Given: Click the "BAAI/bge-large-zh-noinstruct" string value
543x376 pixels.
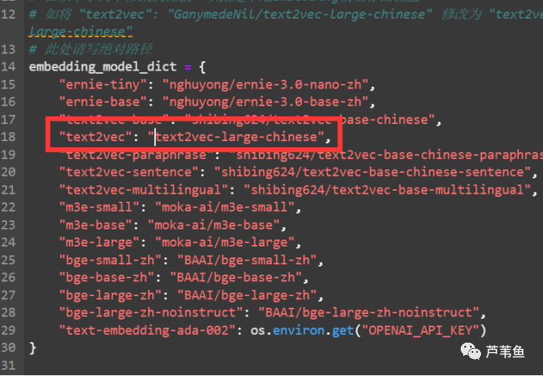Looking at the screenshot, I should (368, 312).
